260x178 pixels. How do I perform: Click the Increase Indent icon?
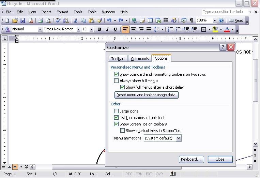coord(194,29)
